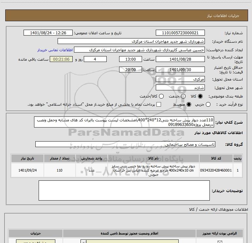Click the delivery province field مرکزی

click(x=180, y=79)
